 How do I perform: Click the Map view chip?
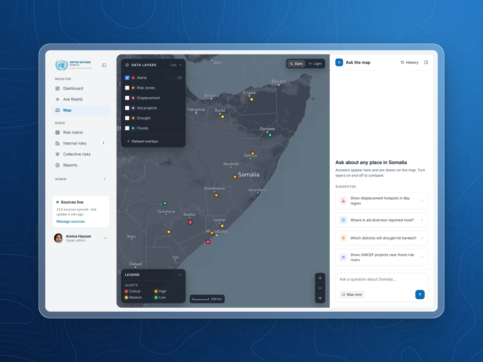click(352, 295)
